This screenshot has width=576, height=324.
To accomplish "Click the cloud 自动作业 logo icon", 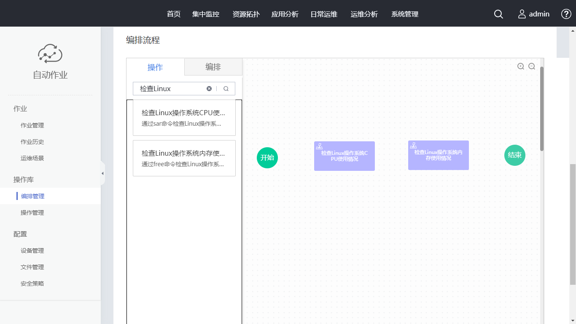I will [50, 54].
